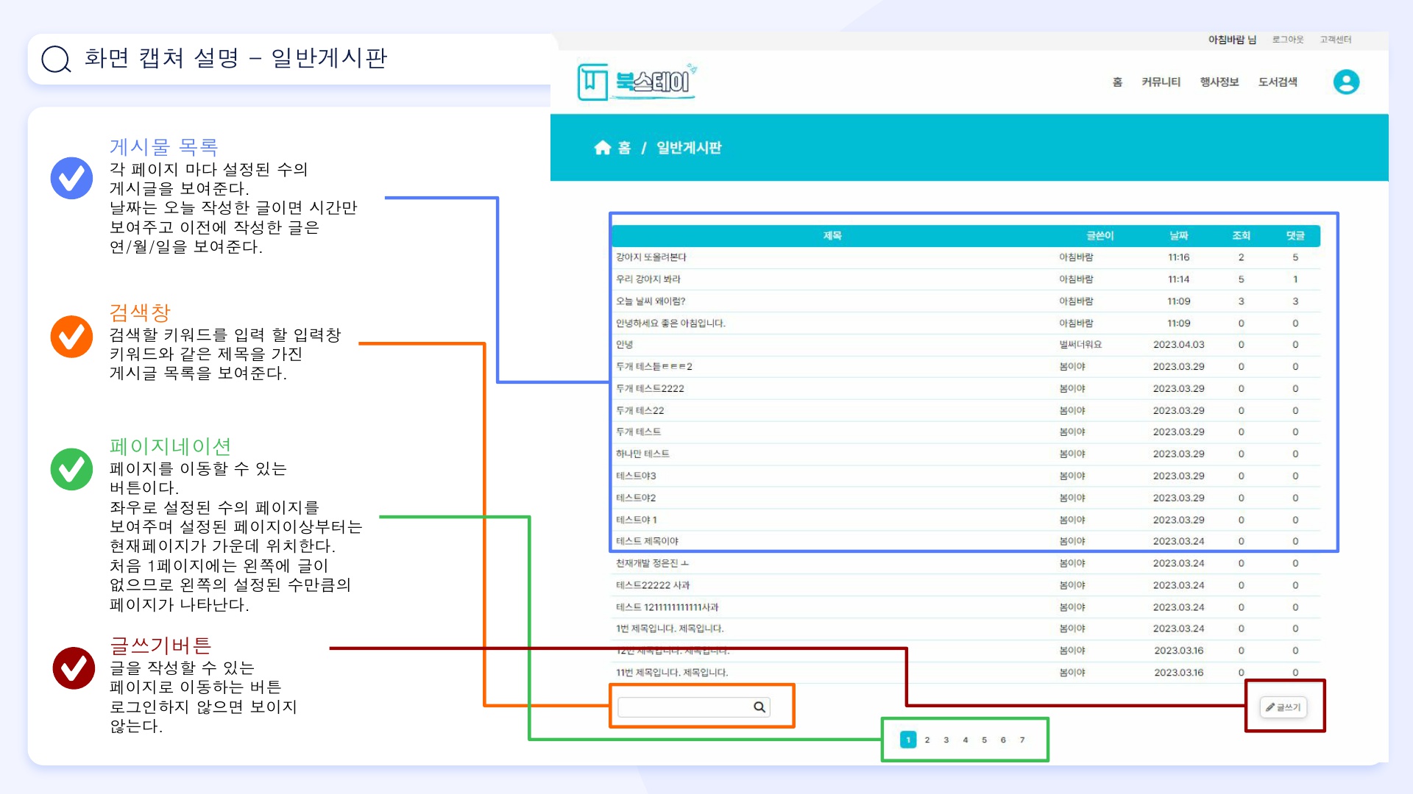Click the 북스테이 logo

tap(637, 82)
